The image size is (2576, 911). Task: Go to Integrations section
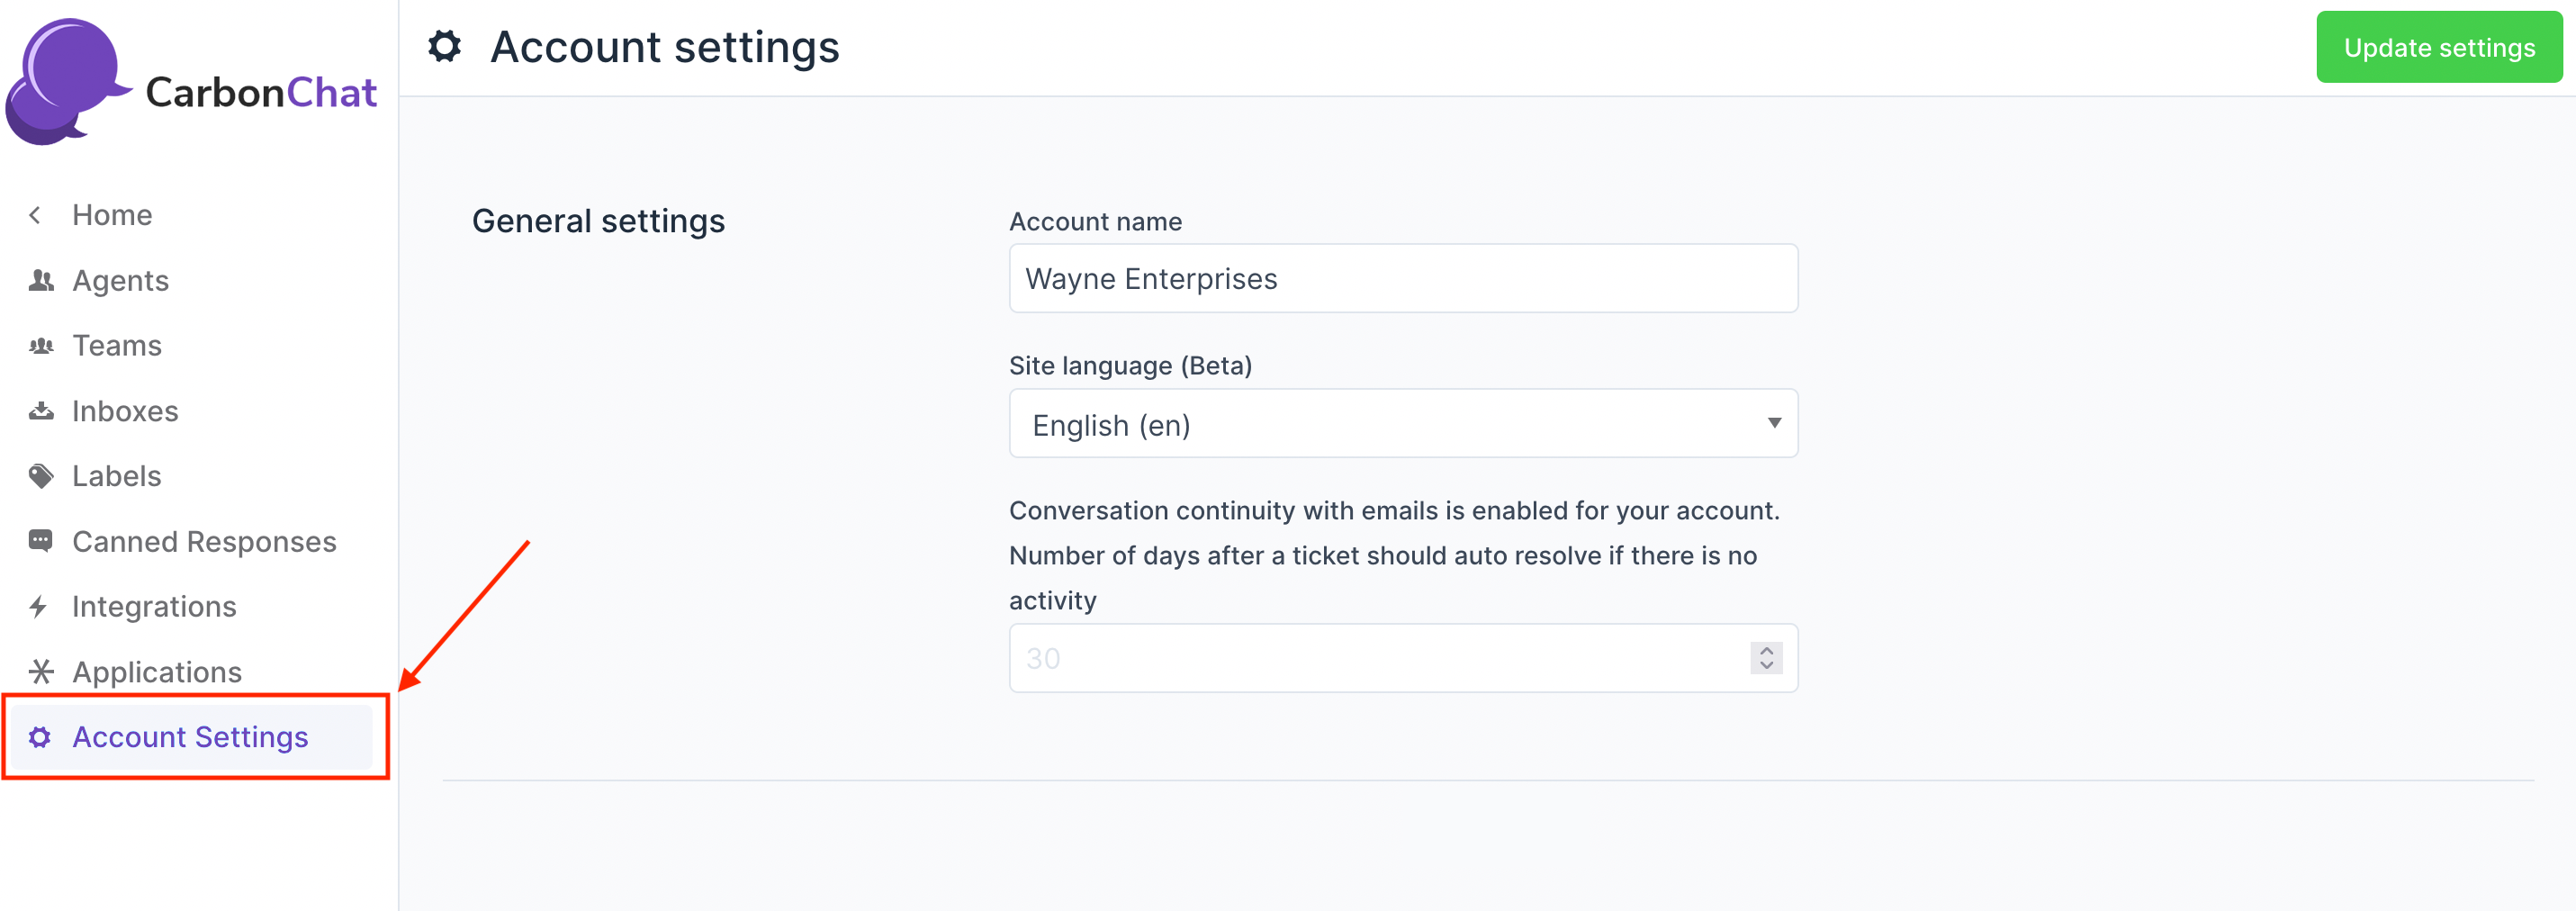[x=154, y=607]
